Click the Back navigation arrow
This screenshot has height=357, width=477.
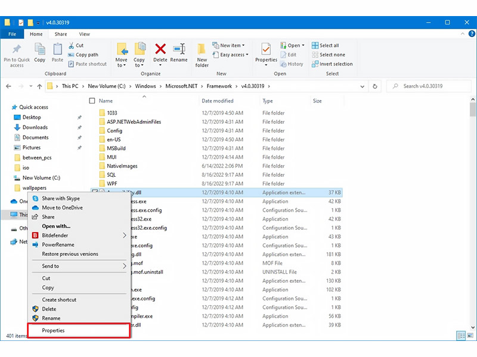8,86
